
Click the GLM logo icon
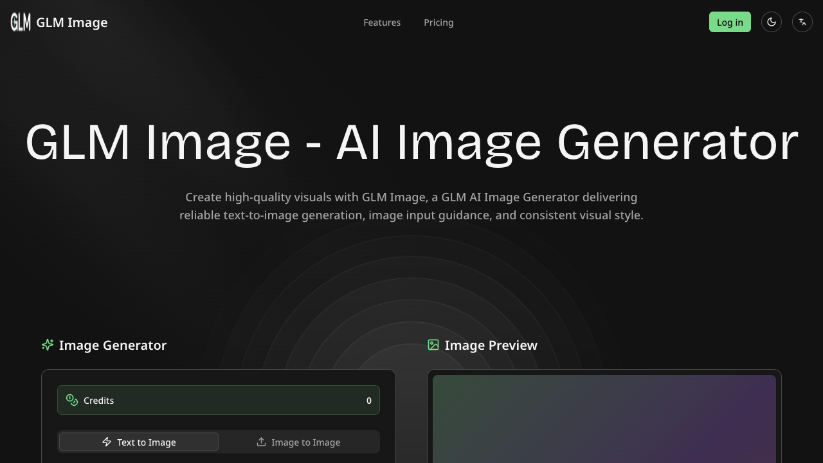(x=21, y=23)
